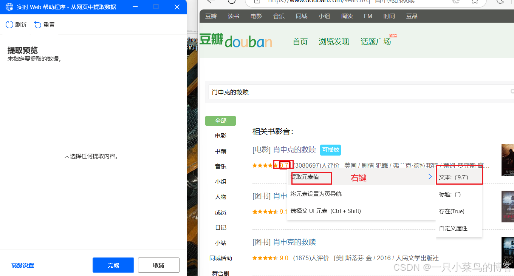Open 时间 in the top nav bar
Screen dimensions: 514x276
coord(389,16)
